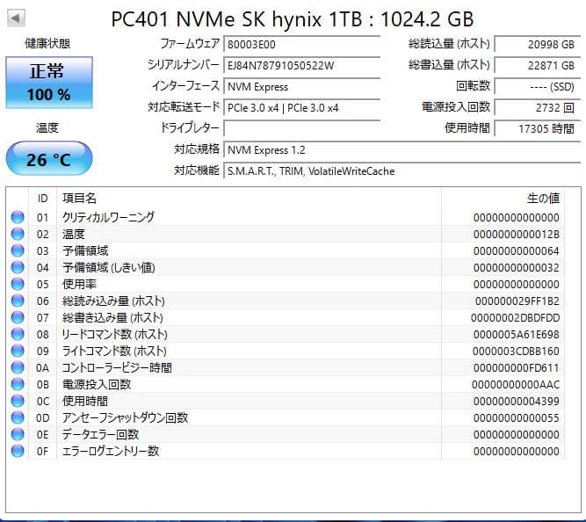Select the 使用率 attribute name

click(x=79, y=284)
